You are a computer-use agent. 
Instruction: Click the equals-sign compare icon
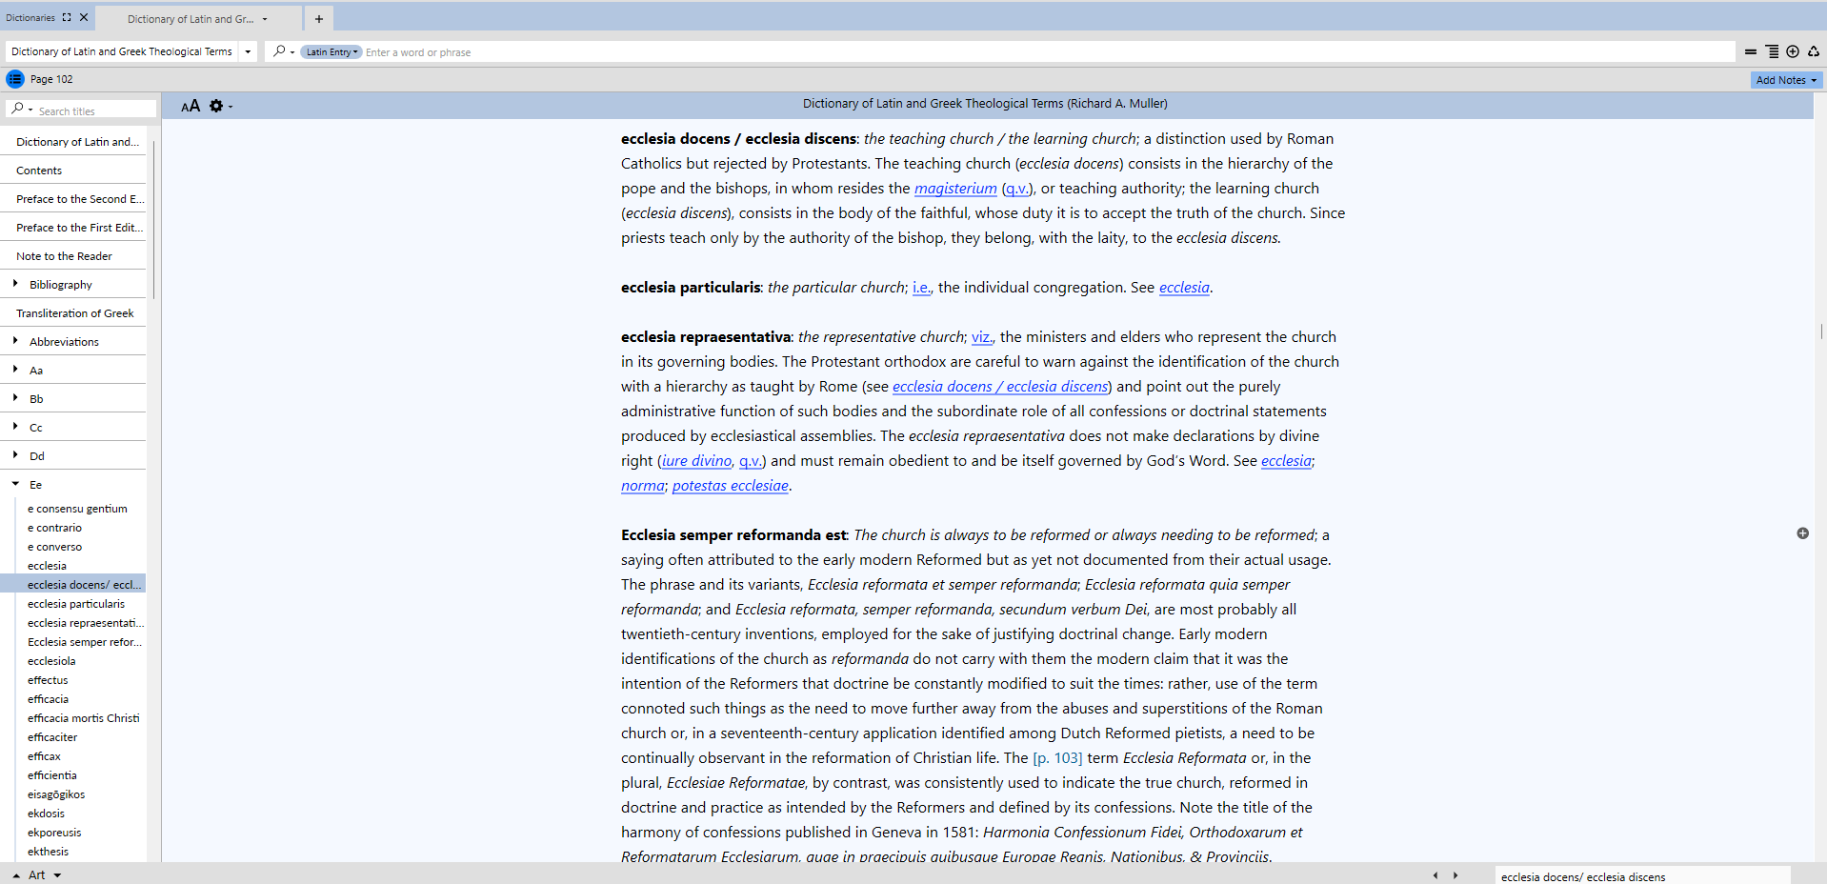(x=1751, y=52)
